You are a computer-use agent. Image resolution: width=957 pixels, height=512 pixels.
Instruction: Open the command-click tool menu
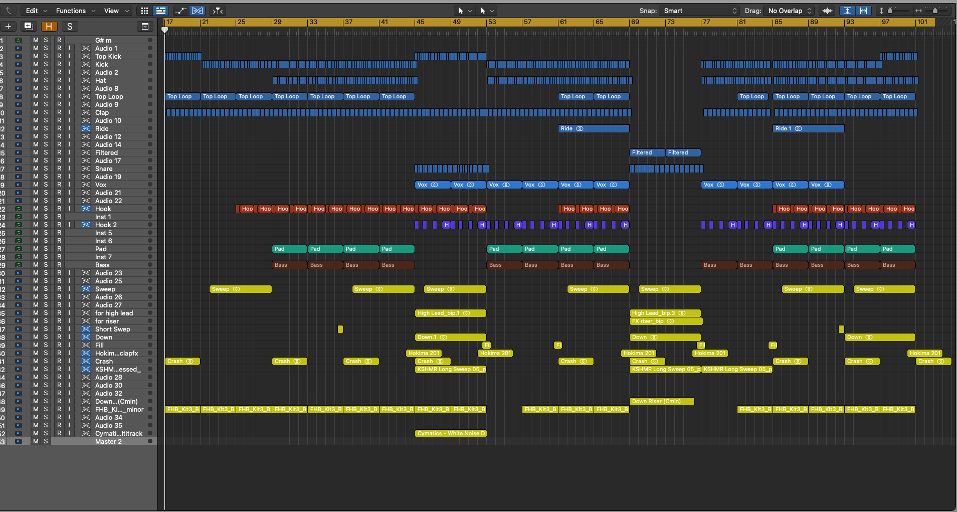(487, 11)
